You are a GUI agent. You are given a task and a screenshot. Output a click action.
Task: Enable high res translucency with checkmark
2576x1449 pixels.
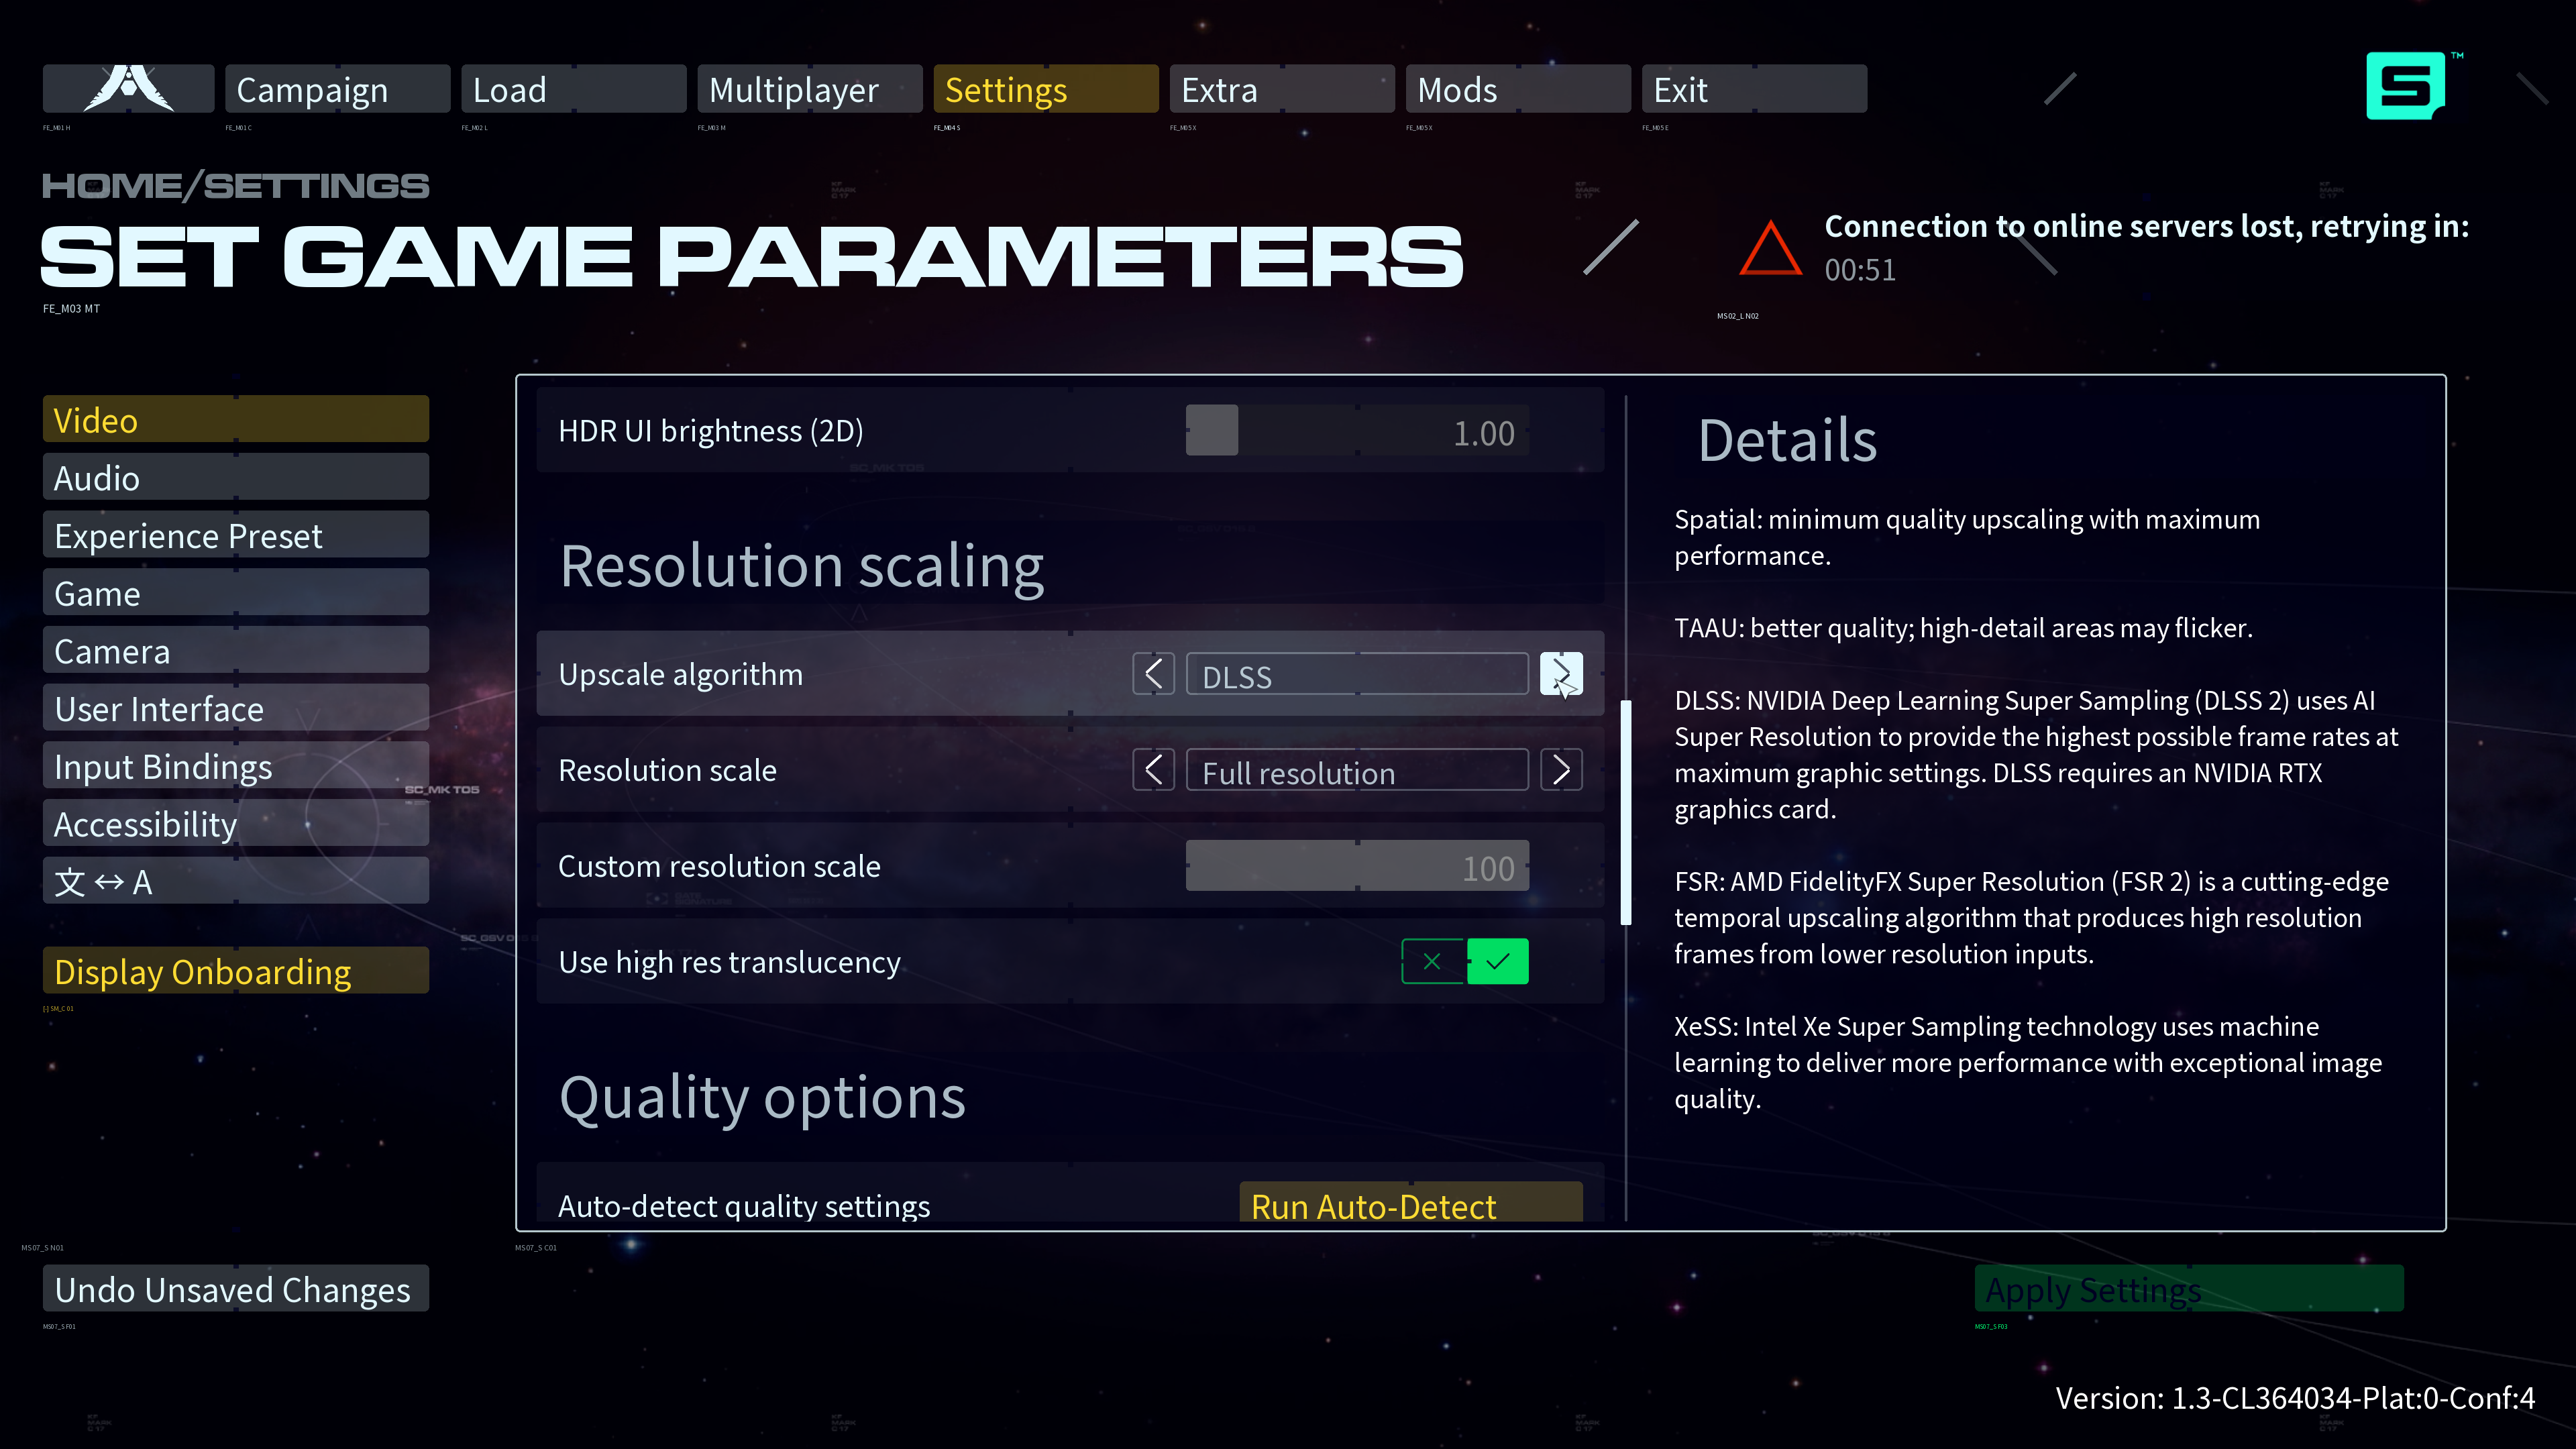(1497, 961)
